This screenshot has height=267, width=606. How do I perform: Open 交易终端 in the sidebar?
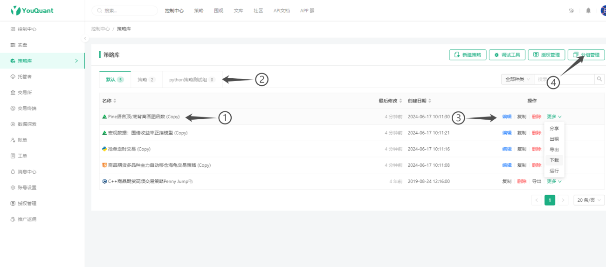pos(42,109)
